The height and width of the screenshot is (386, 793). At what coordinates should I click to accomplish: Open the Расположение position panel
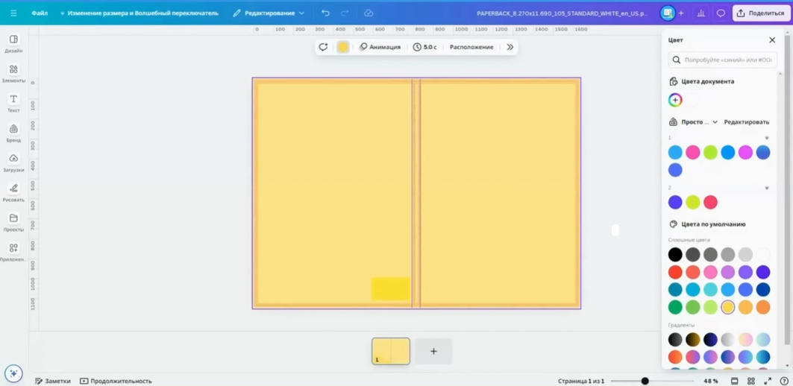(x=471, y=47)
